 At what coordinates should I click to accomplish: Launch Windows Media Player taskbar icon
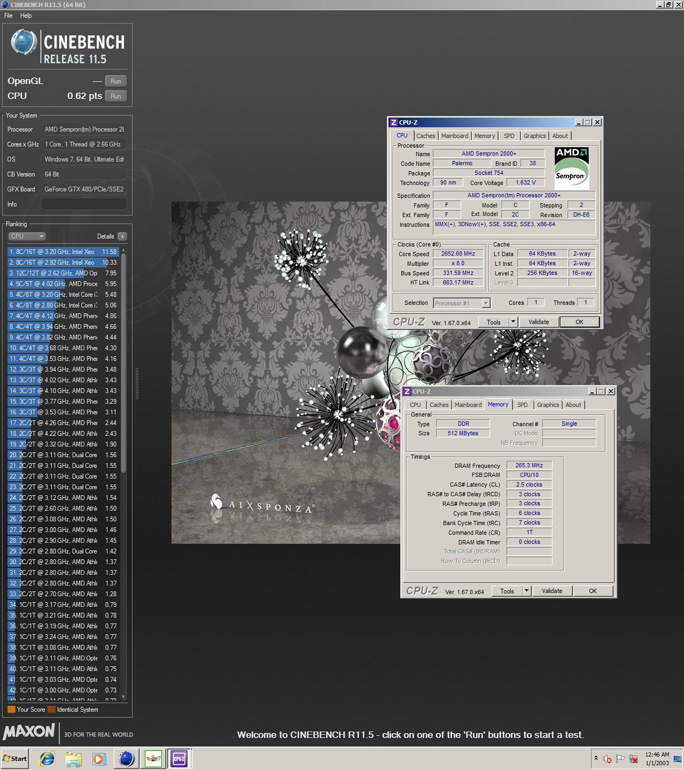pyautogui.click(x=99, y=758)
